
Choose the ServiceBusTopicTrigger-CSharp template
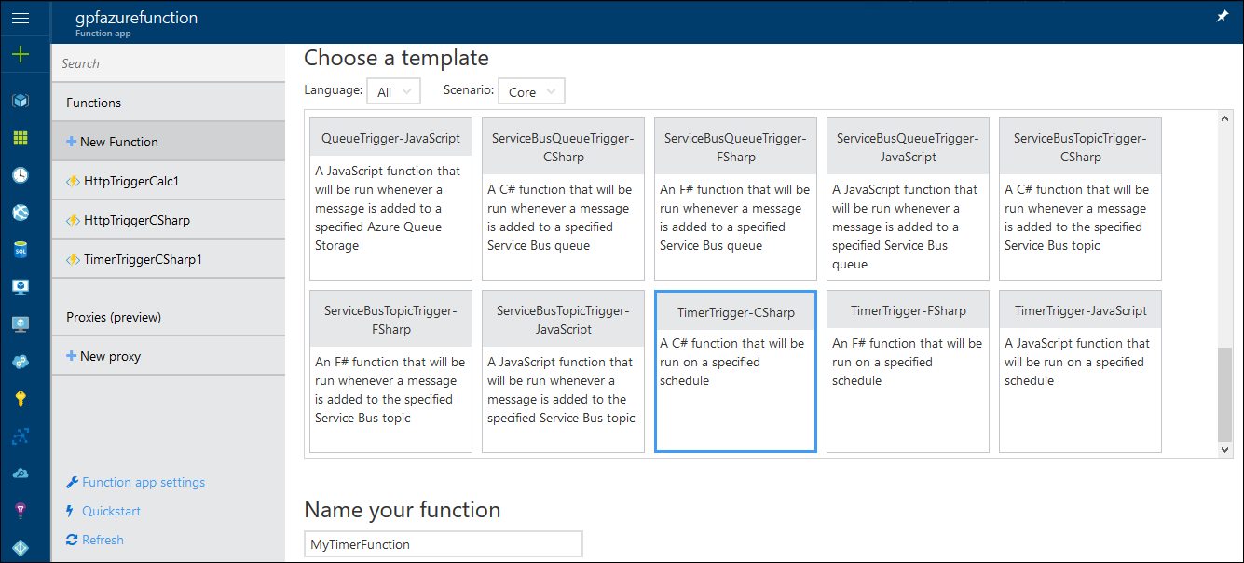(x=1081, y=199)
